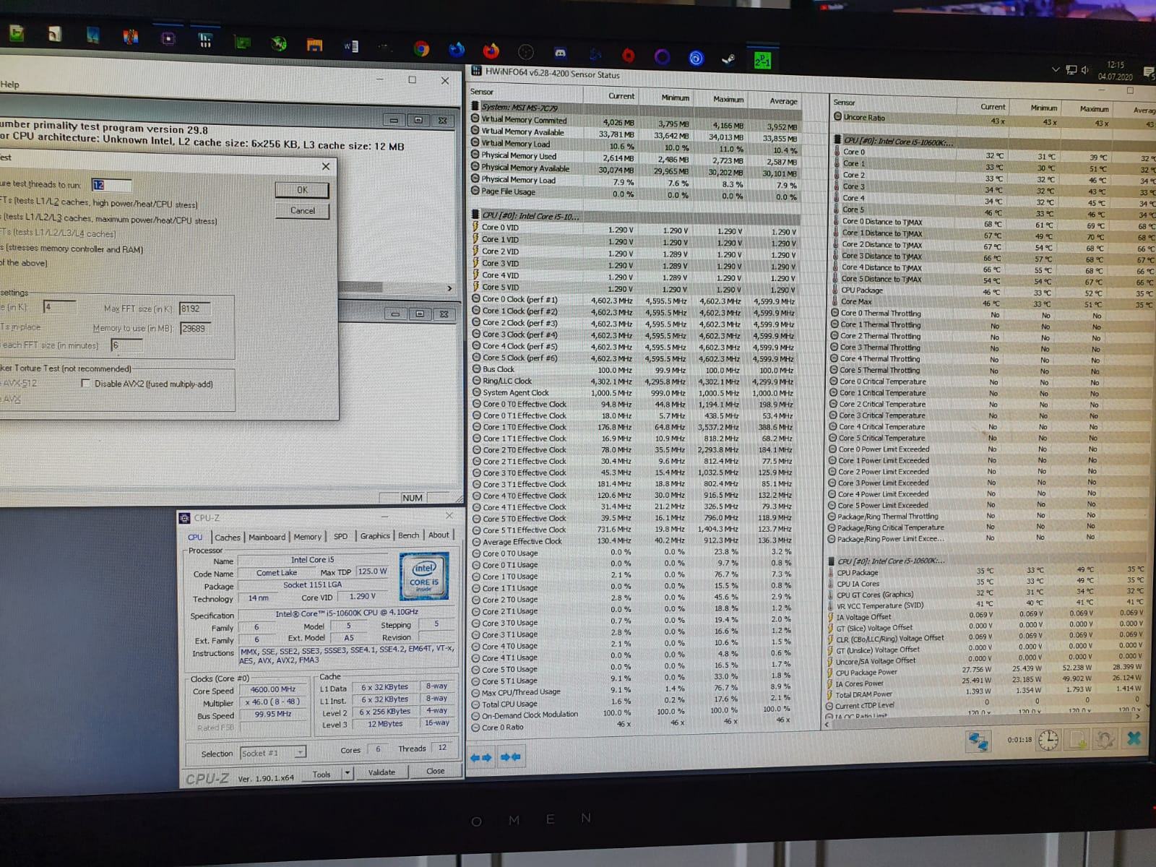This screenshot has height=867, width=1156.
Task: Reset HWiNFO elapsed time clock
Action: 1048,740
